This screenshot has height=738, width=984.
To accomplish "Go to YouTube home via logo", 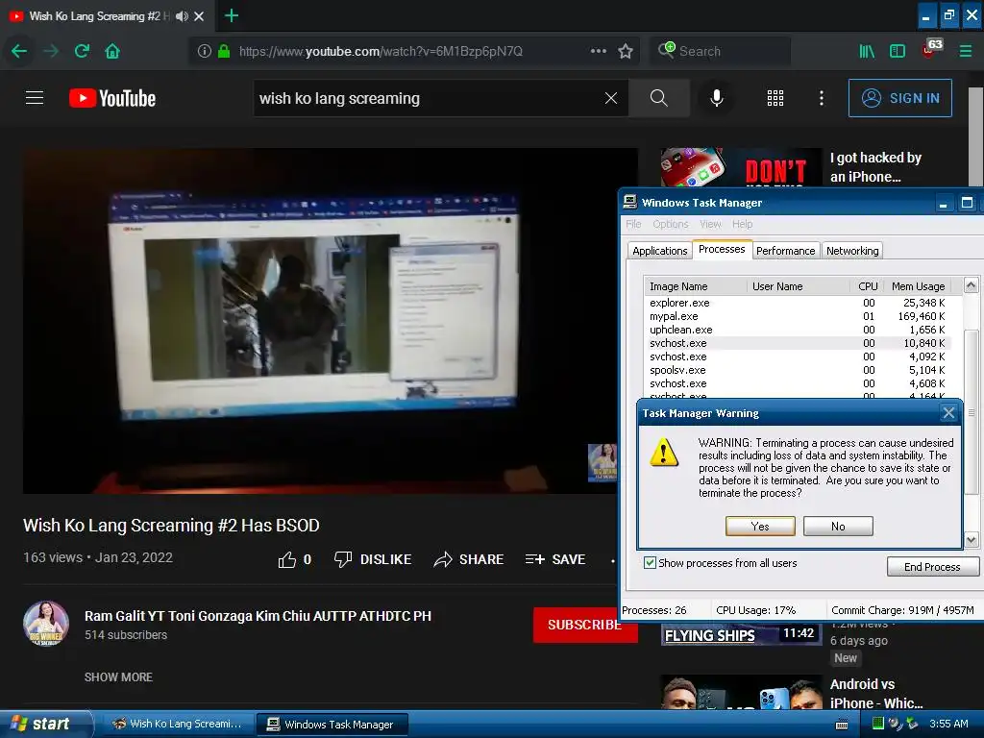I will point(112,99).
